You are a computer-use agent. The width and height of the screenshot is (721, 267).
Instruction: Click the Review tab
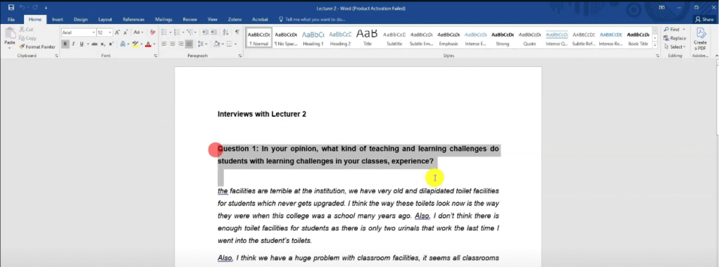pyautogui.click(x=190, y=20)
